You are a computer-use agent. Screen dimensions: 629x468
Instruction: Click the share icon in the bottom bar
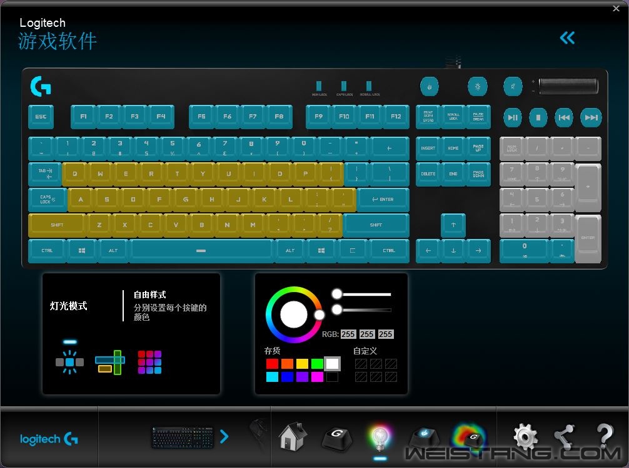(x=565, y=437)
